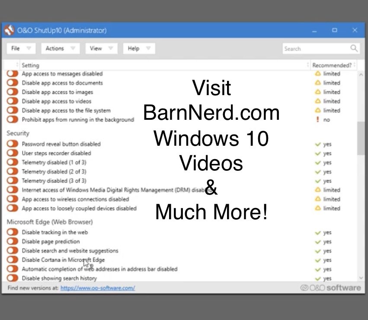Screen dimensions: 368x320
Task: Toggle 'Disable showing search history' switch
Action: pos(13,278)
